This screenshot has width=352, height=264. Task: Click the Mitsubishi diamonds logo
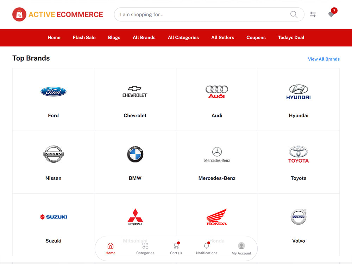coord(135,217)
